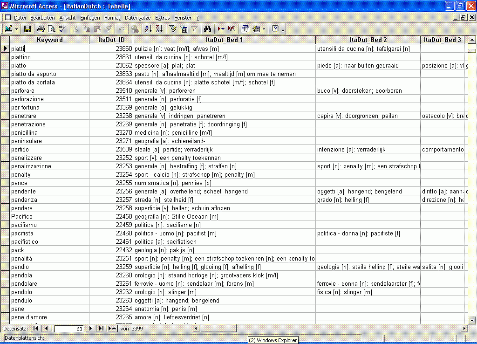Click the Keyword cell 'penicillina'
Screen dimensions: 477x344
coord(49,132)
